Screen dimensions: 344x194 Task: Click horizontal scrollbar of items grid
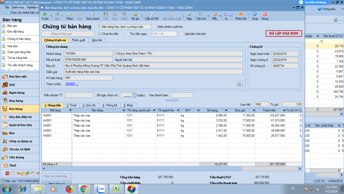pyautogui.click(x=144, y=168)
